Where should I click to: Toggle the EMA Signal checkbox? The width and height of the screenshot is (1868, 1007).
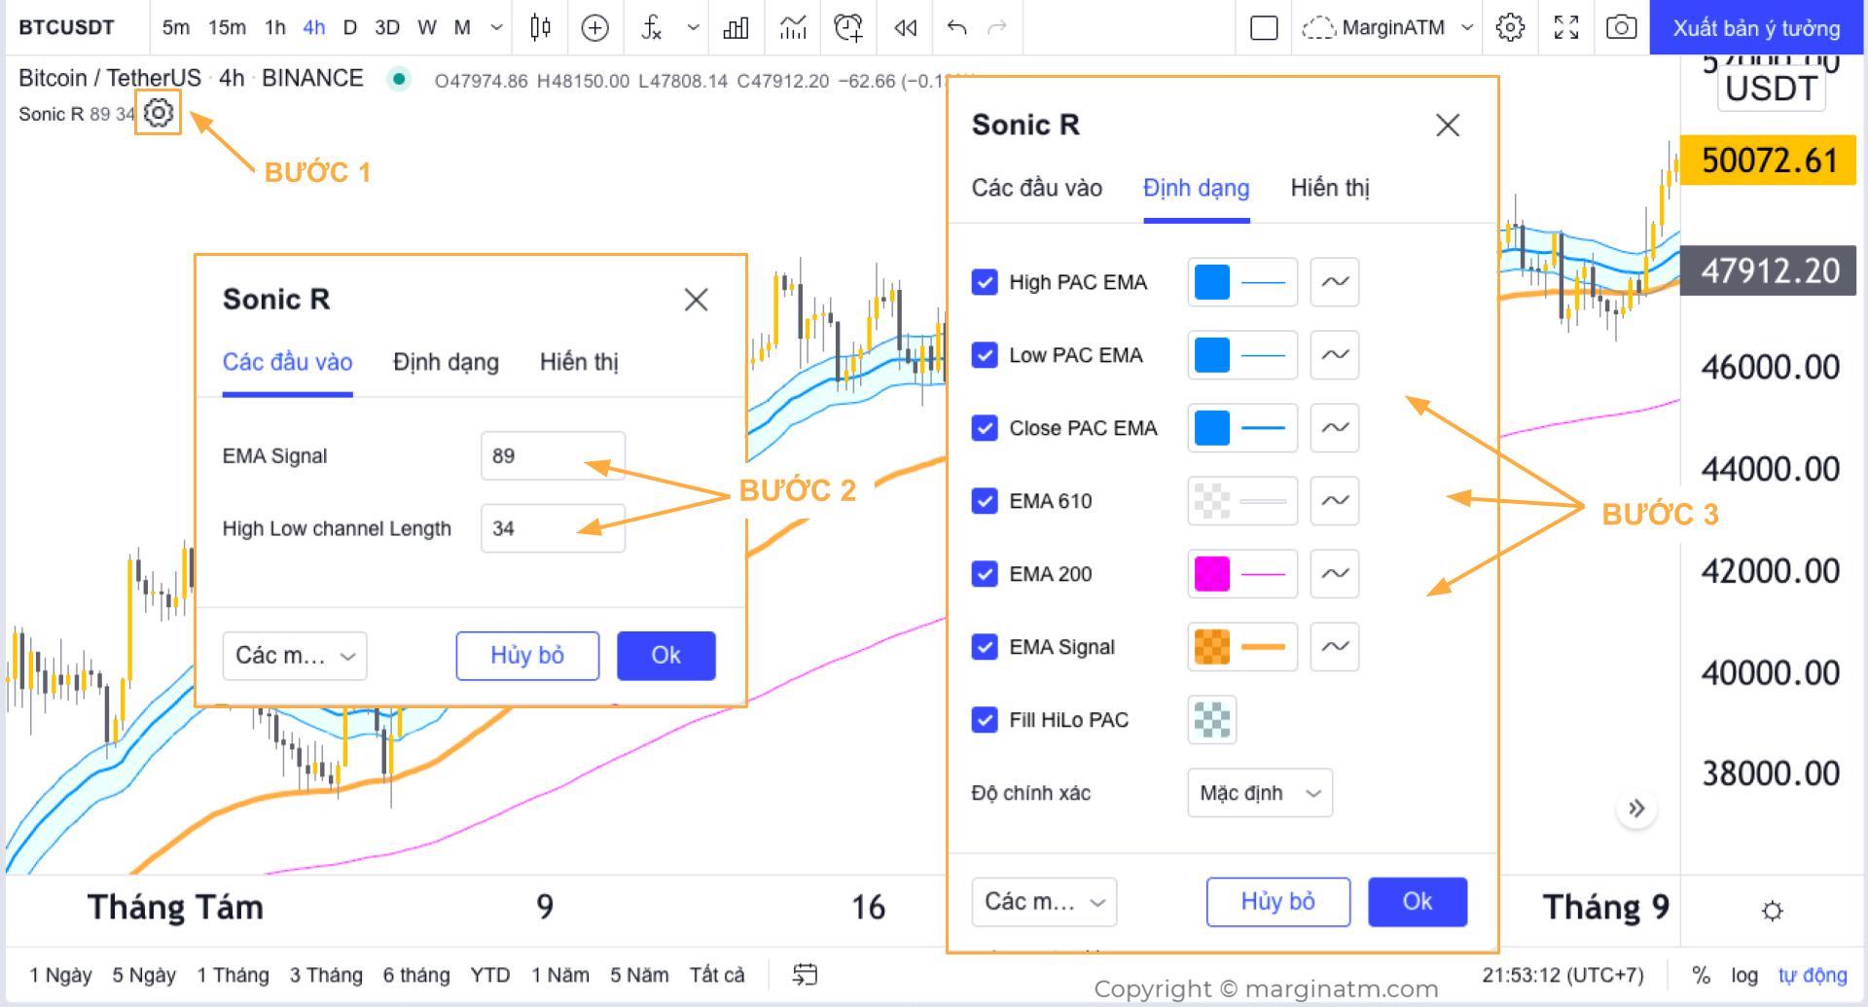click(x=985, y=647)
